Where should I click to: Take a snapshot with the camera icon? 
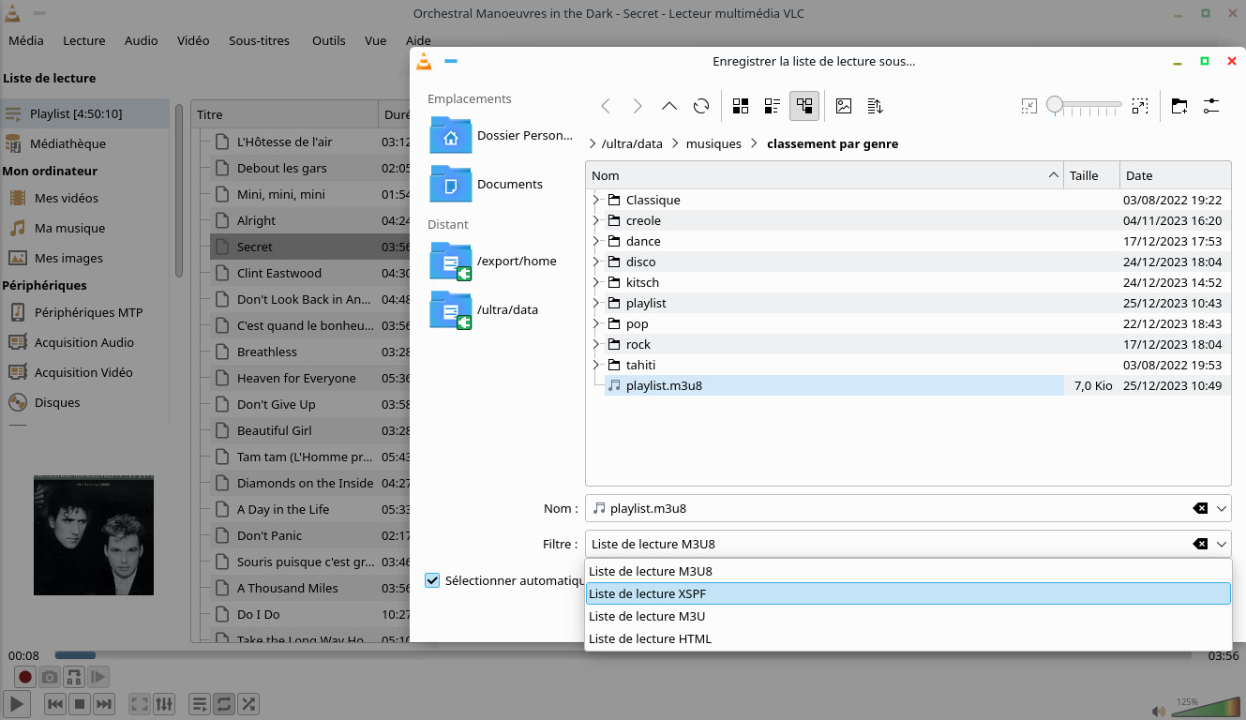tap(50, 677)
